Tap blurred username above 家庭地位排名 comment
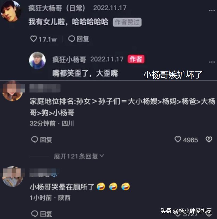This screenshot has height=219, width=217. tap(45, 88)
